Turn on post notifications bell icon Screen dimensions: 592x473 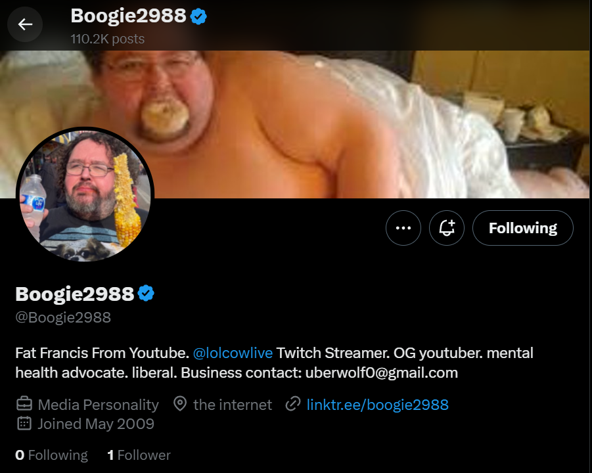[x=447, y=228]
